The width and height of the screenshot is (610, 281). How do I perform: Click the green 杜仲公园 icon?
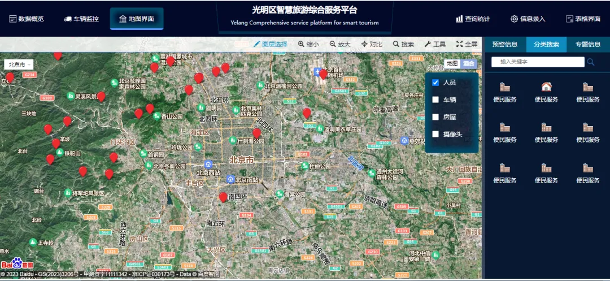[306, 166]
